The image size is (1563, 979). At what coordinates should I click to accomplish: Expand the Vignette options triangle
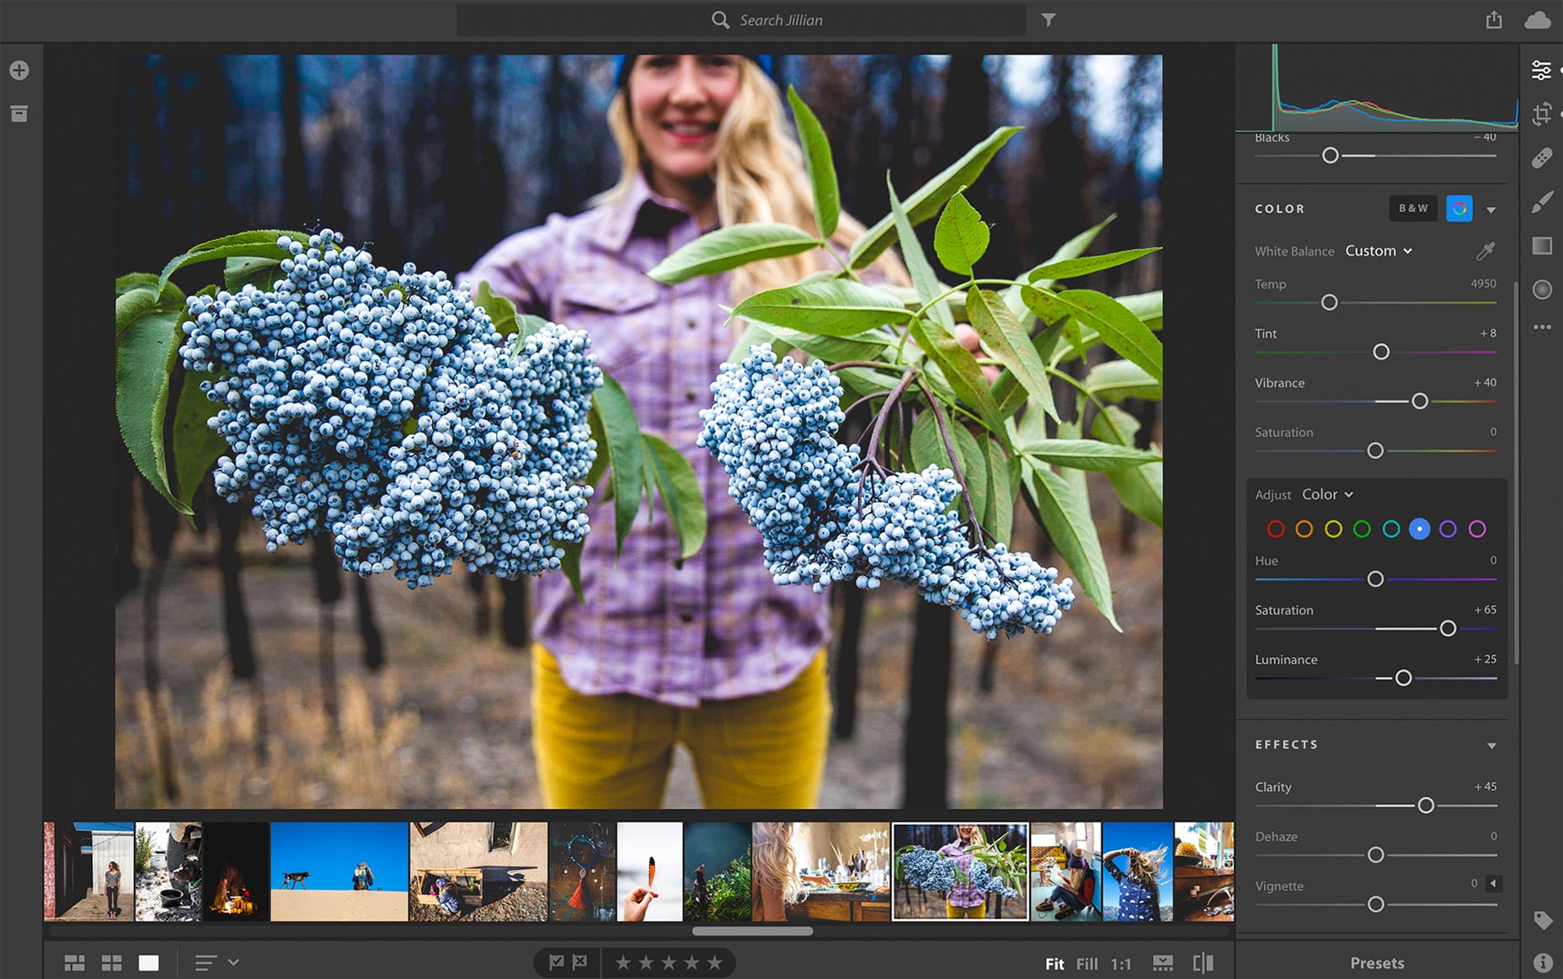coord(1493,883)
